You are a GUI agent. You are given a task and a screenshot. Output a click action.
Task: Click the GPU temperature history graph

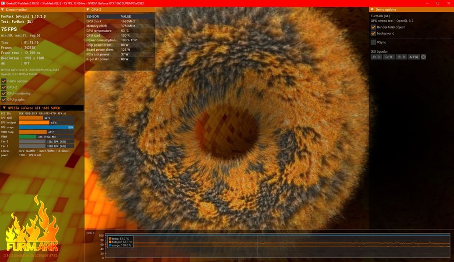[277, 246]
